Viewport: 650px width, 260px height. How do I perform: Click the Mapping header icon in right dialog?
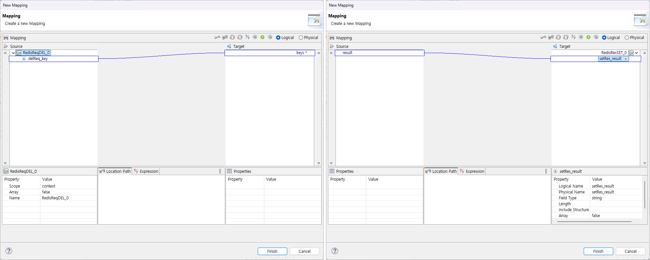coord(332,38)
